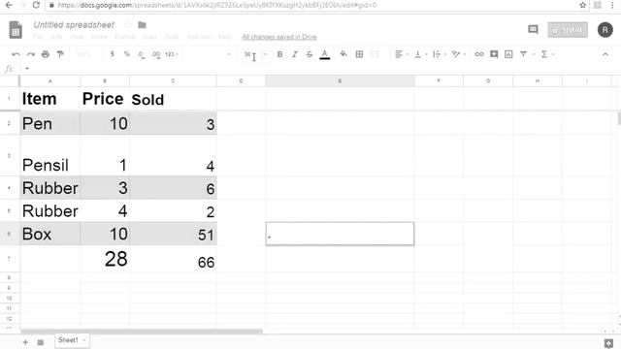Select row 1 header
This screenshot has height=349, width=621.
pos(9,98)
